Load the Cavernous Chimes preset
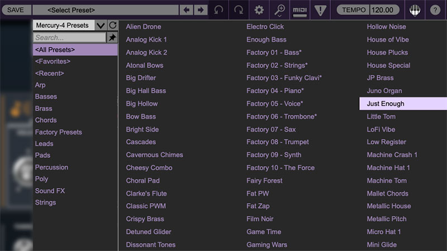 (155, 155)
